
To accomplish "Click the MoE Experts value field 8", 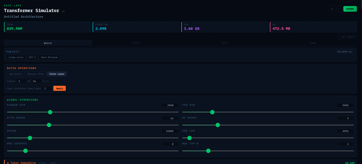I will 170,144.
